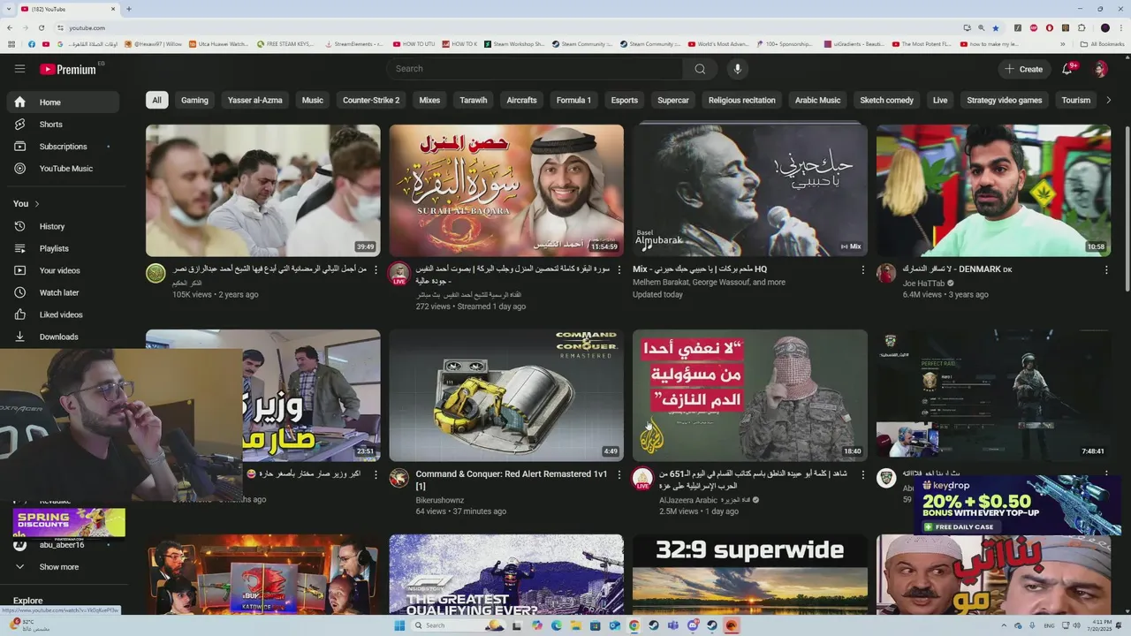The width and height of the screenshot is (1131, 636).
Task: Open Downloads in the sidebar
Action: [x=62, y=337]
